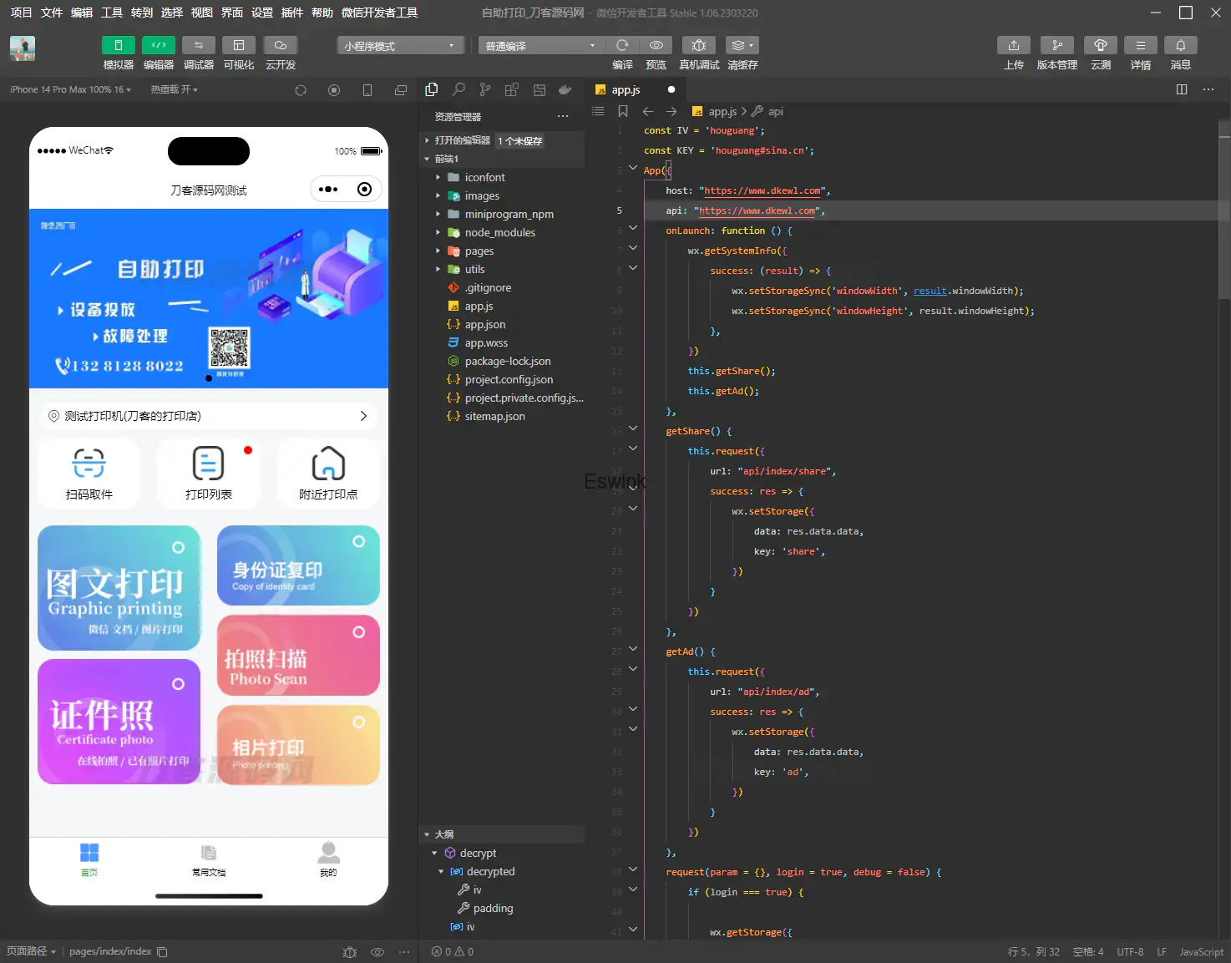This screenshot has width=1231, height=963.
Task: Expand the pages folder
Action: tap(479, 251)
